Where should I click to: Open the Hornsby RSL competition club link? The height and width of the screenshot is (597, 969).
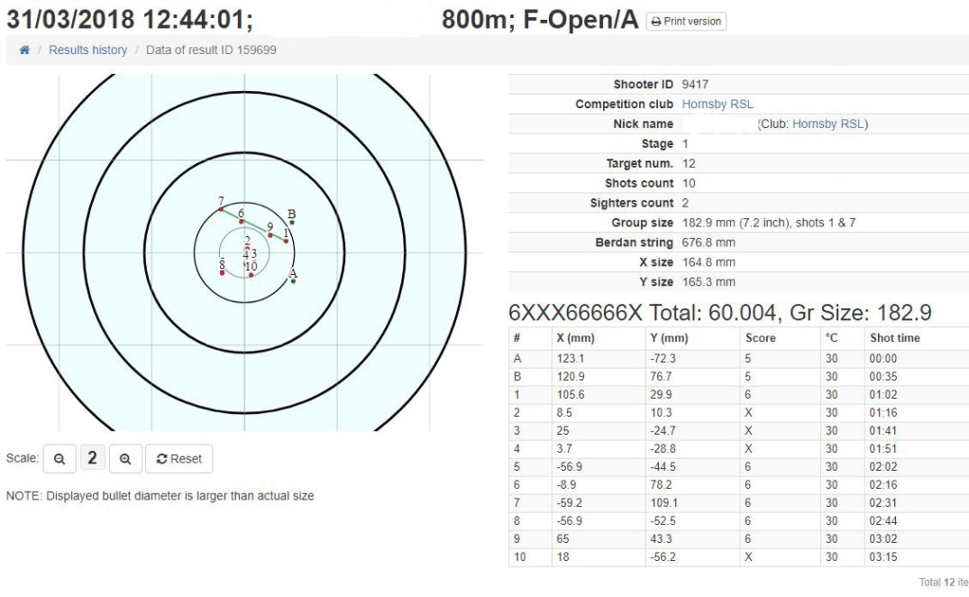(717, 104)
